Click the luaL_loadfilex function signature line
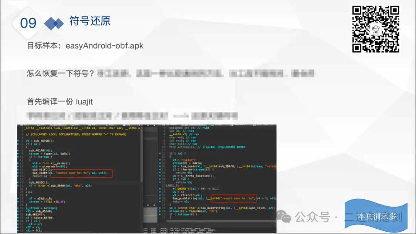This screenshot has width=416, height=234. tap(77, 128)
